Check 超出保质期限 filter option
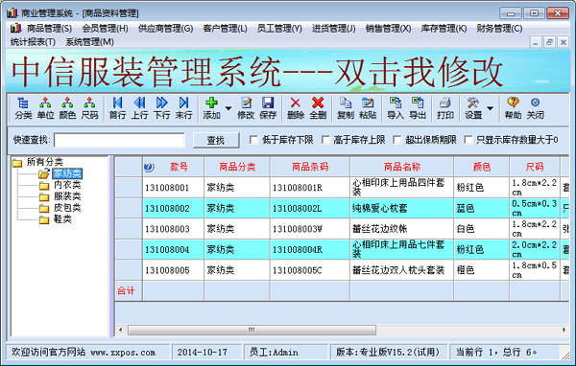 [x=396, y=140]
